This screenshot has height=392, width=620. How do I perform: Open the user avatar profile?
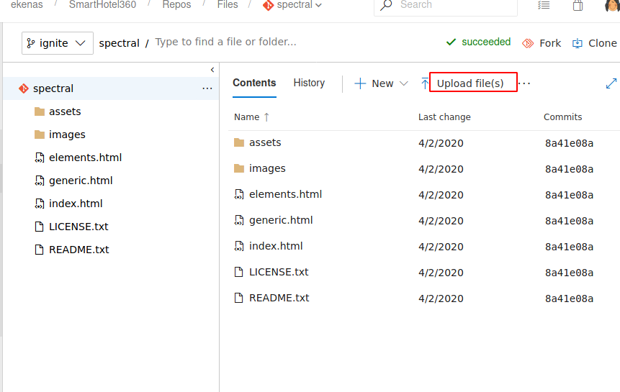612,6
